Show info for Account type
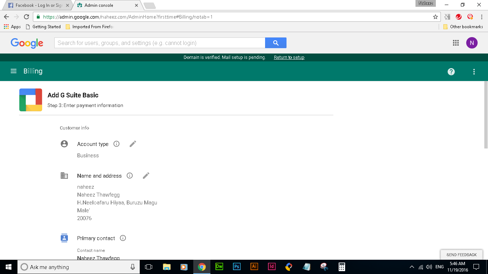488x274 pixels. [116, 144]
